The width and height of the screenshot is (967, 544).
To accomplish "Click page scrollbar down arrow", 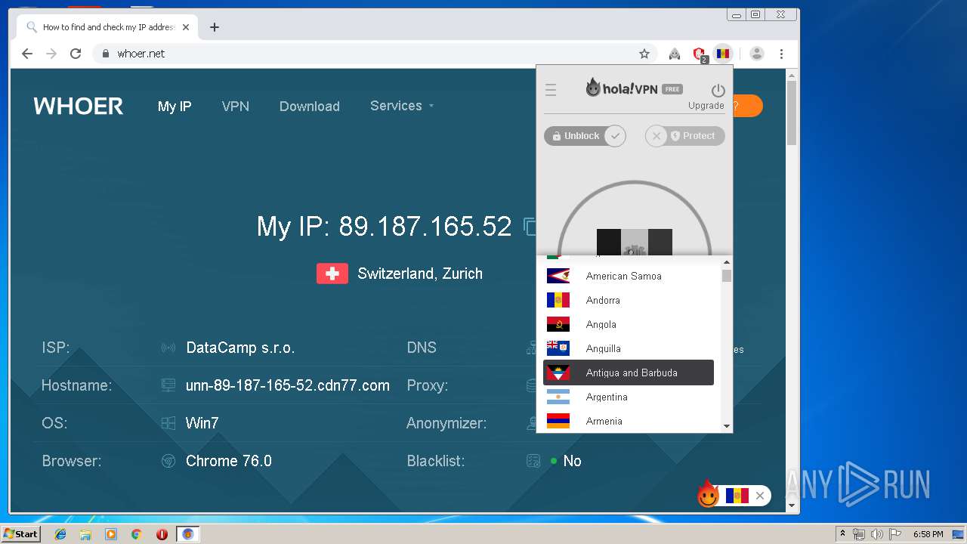I will pyautogui.click(x=792, y=505).
